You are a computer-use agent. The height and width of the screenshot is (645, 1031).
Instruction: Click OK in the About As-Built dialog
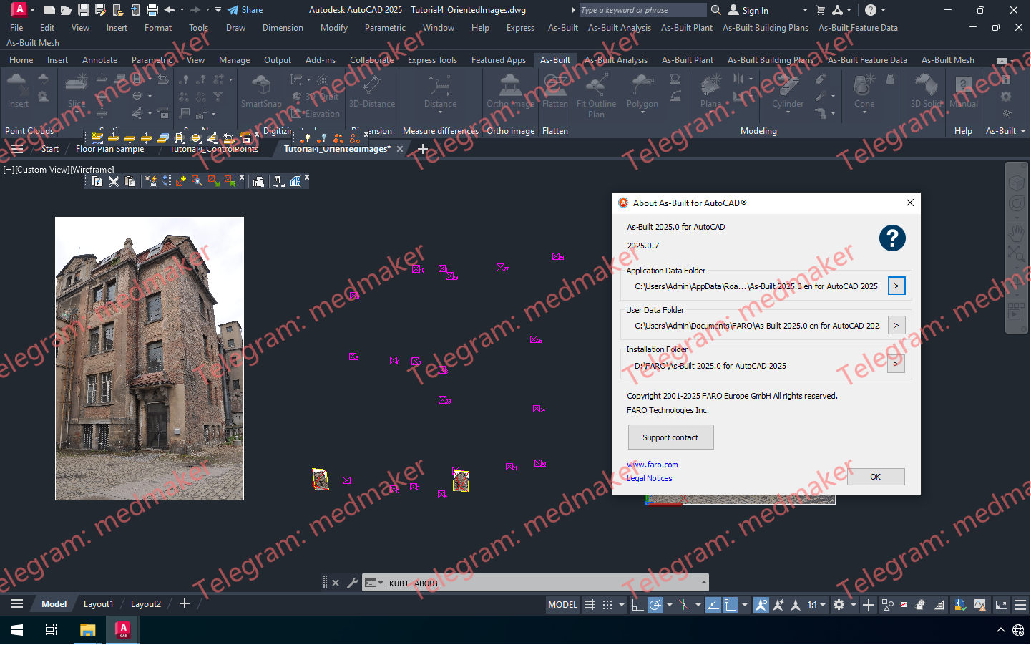click(x=875, y=476)
